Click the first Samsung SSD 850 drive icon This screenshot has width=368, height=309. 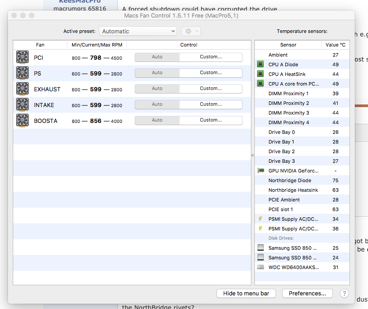tap(261, 248)
